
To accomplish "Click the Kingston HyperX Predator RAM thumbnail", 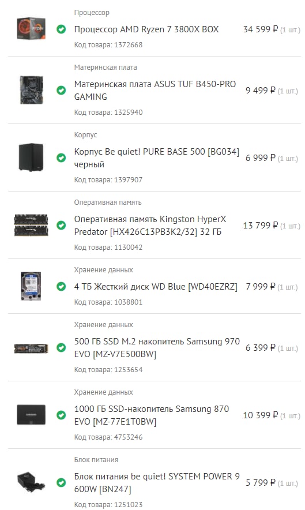I will [31, 225].
